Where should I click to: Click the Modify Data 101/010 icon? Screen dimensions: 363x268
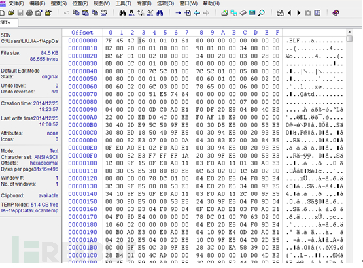pyautogui.click(x=104, y=12)
